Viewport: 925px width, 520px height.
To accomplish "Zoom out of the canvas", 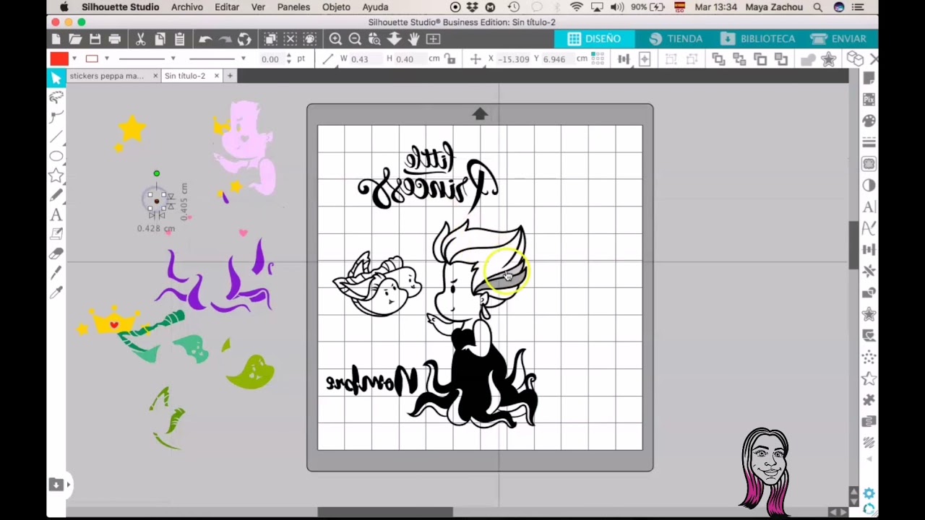I will click(355, 39).
